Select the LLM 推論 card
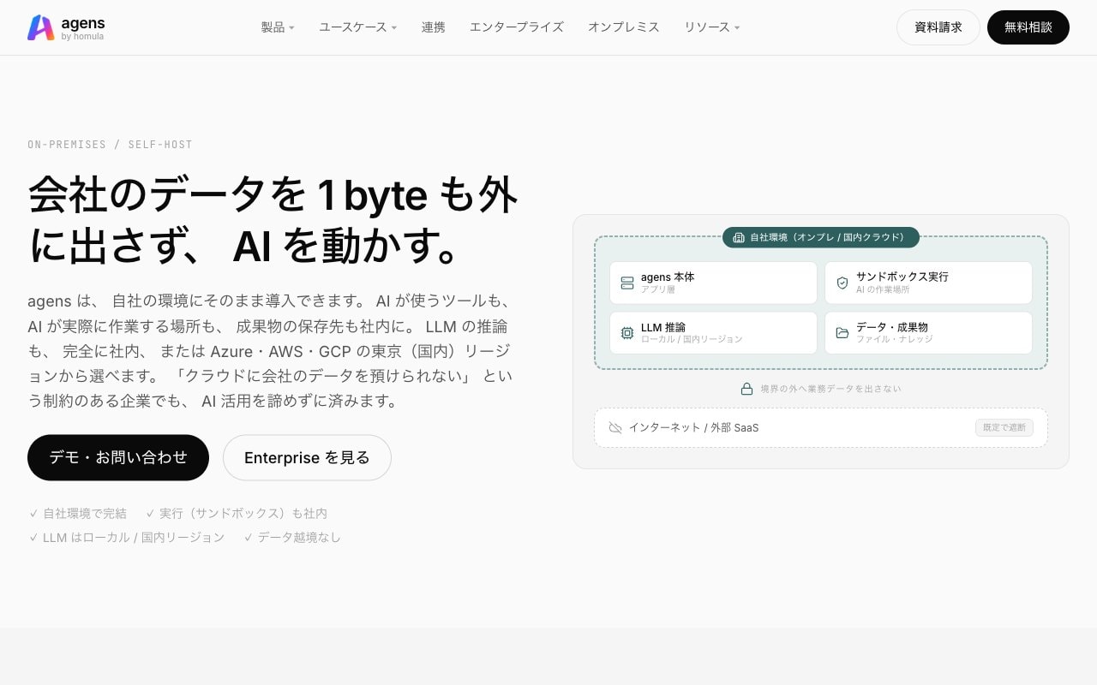 click(713, 332)
